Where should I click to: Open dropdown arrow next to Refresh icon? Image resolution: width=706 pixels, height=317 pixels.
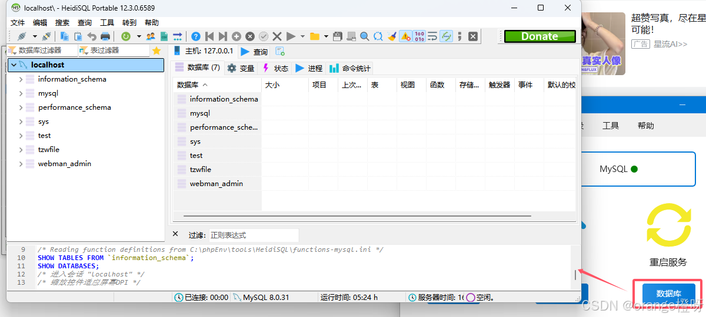[x=139, y=36]
